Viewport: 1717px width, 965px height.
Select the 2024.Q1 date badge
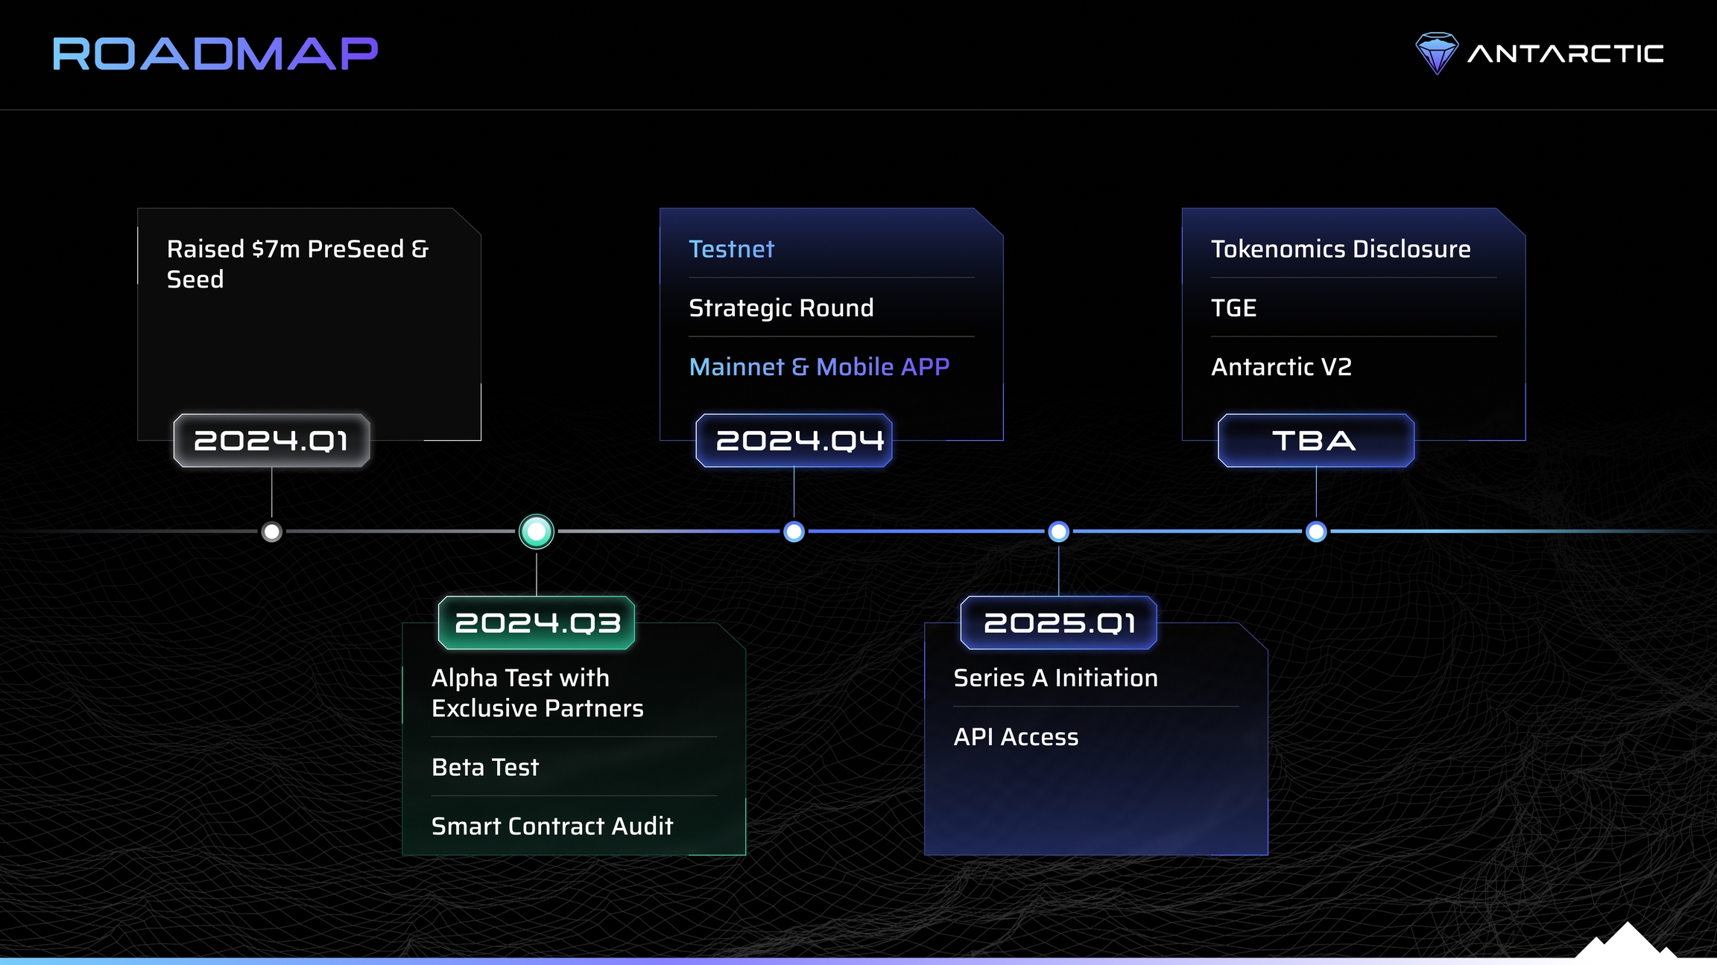271,441
